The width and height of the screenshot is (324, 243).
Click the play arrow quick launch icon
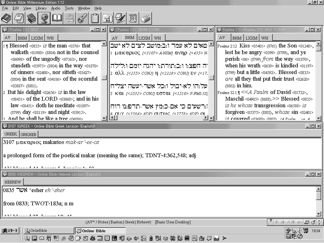(224, 238)
